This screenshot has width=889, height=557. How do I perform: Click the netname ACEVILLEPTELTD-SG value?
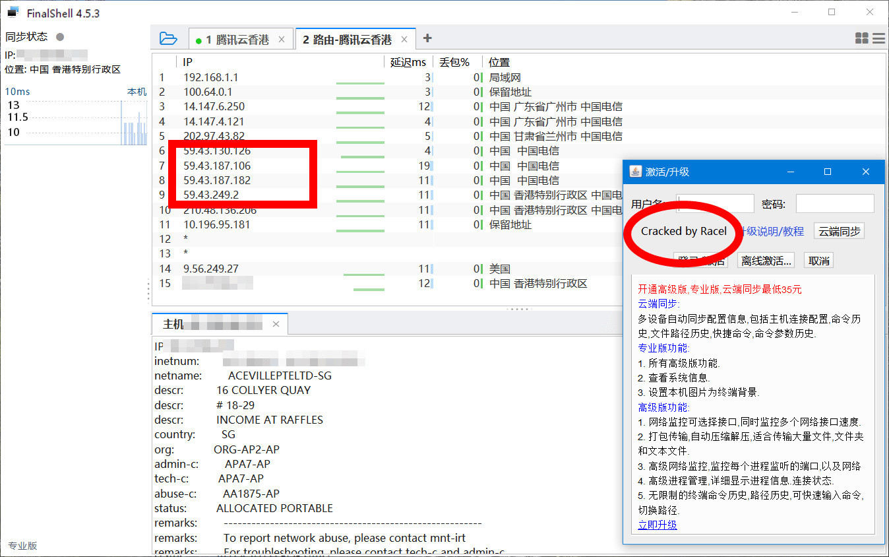[x=280, y=376]
